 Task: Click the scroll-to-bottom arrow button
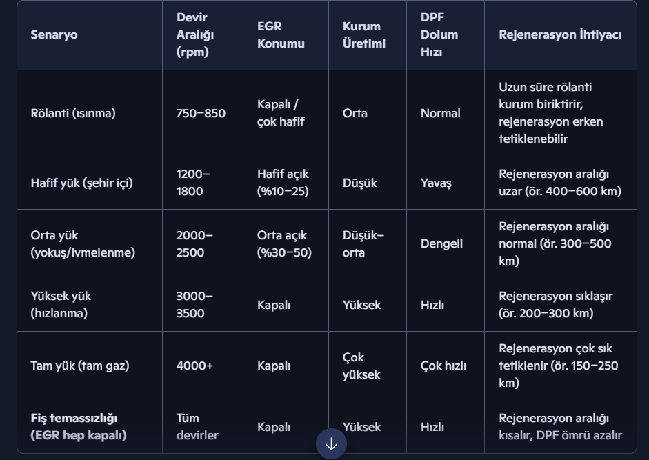coord(331,444)
